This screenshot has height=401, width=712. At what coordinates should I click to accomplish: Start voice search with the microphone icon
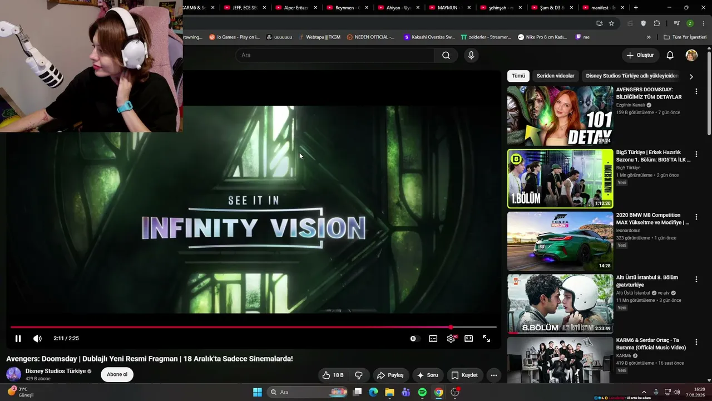pyautogui.click(x=471, y=55)
